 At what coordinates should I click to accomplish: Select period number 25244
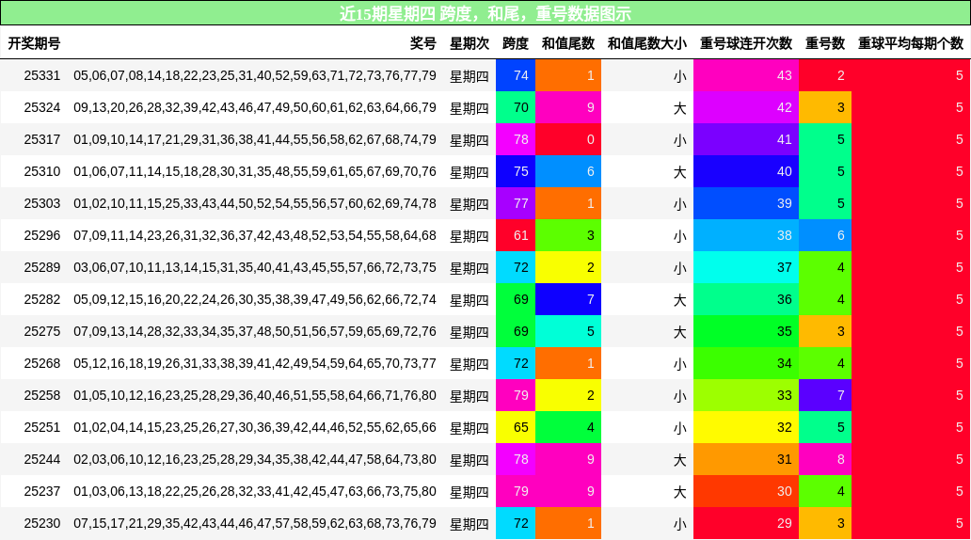pos(42,459)
